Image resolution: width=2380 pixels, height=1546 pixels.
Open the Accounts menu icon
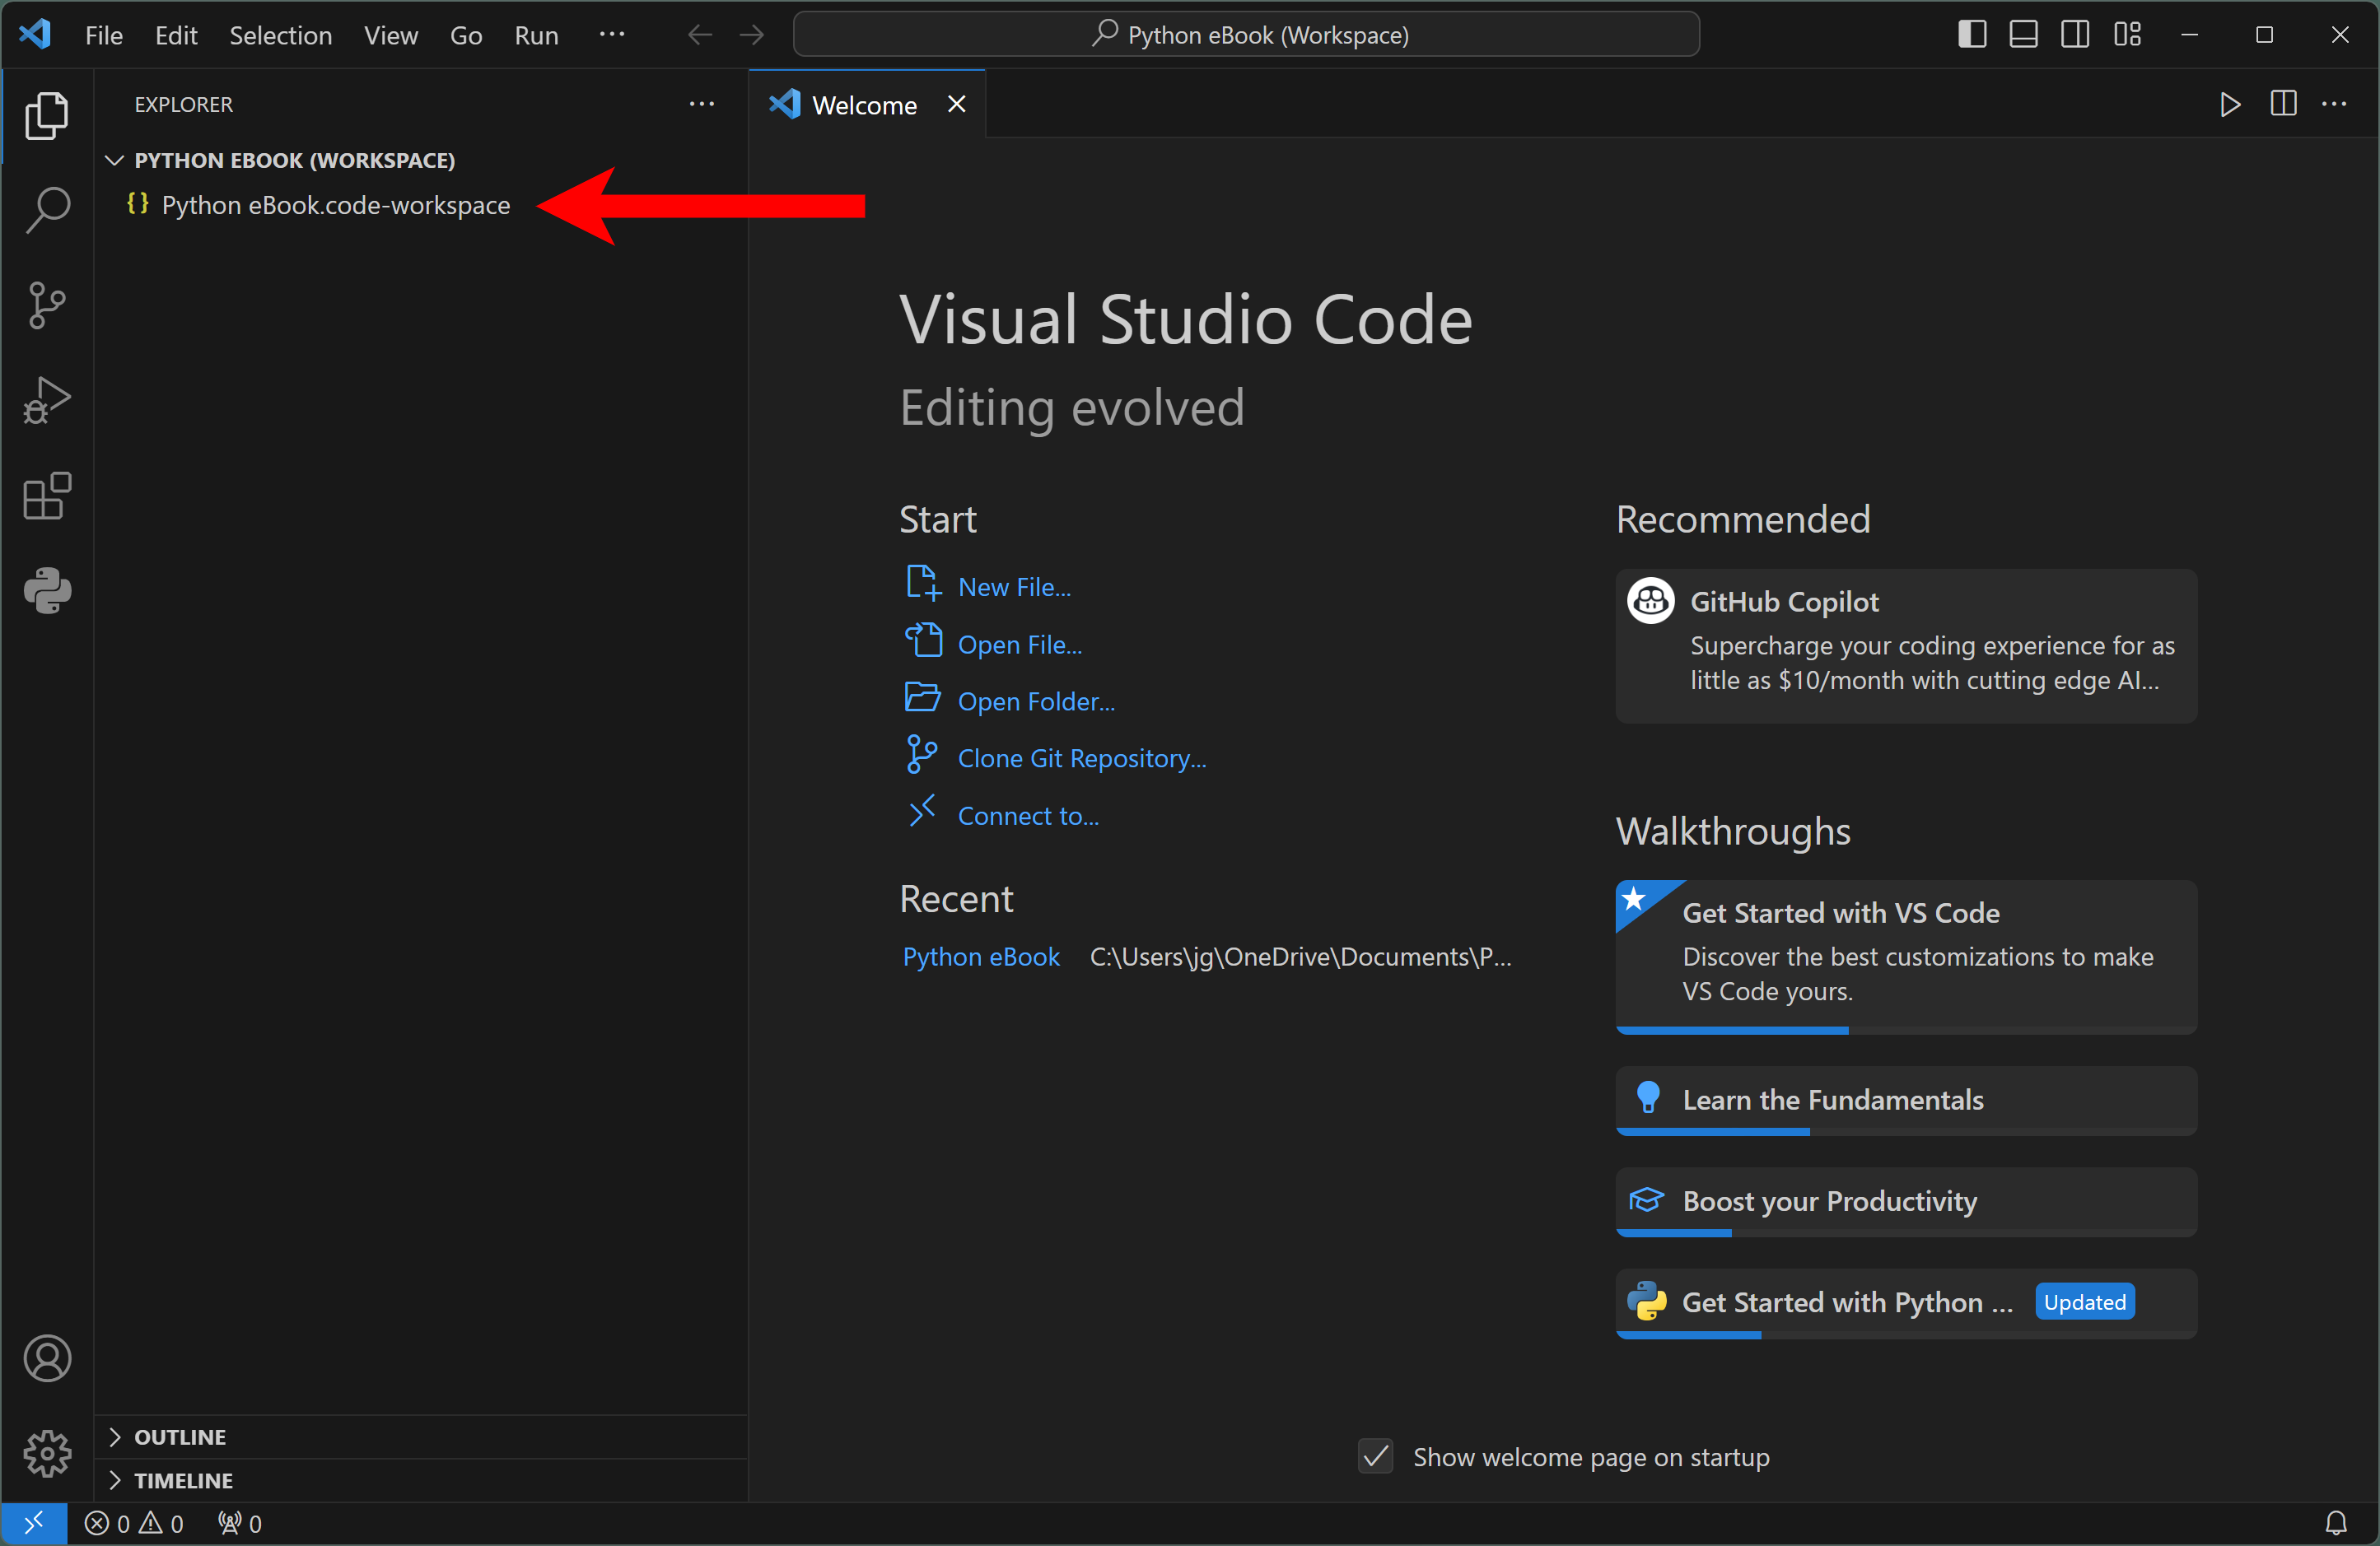click(47, 1358)
